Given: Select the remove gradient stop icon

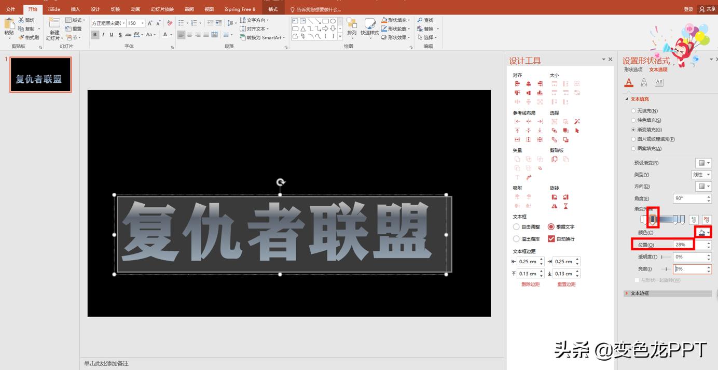Looking at the screenshot, I should click(x=707, y=219).
